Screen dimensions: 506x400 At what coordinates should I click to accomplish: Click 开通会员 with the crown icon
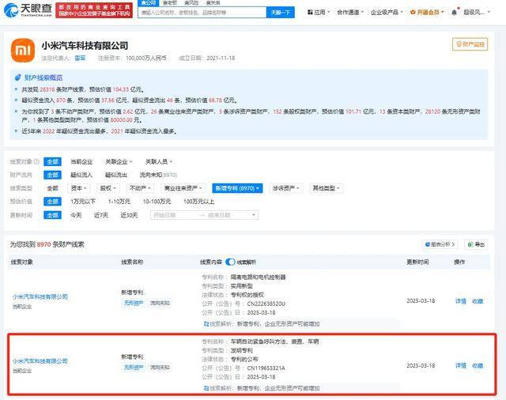(x=427, y=13)
